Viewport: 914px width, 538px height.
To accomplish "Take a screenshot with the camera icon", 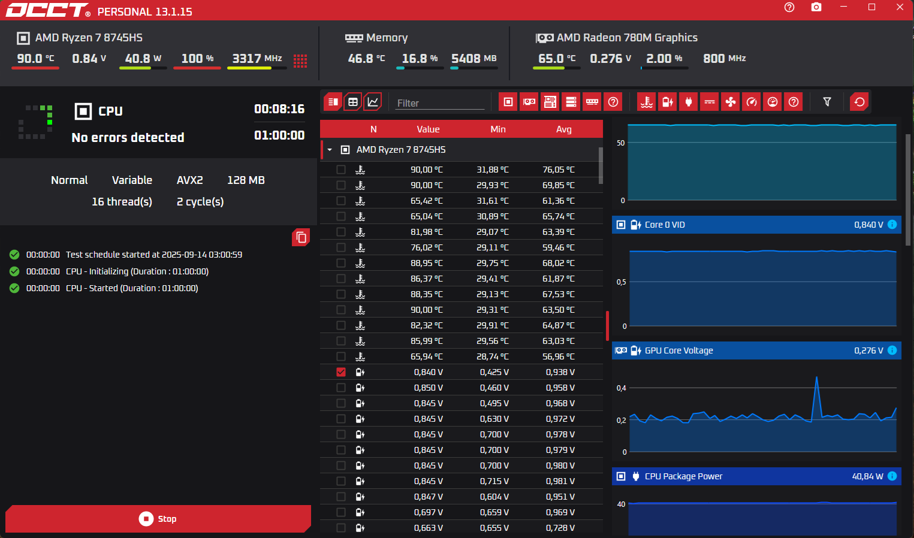I will tap(816, 7).
